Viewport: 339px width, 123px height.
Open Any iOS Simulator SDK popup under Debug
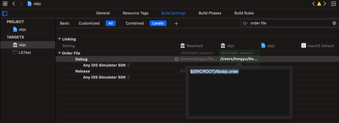106,65
